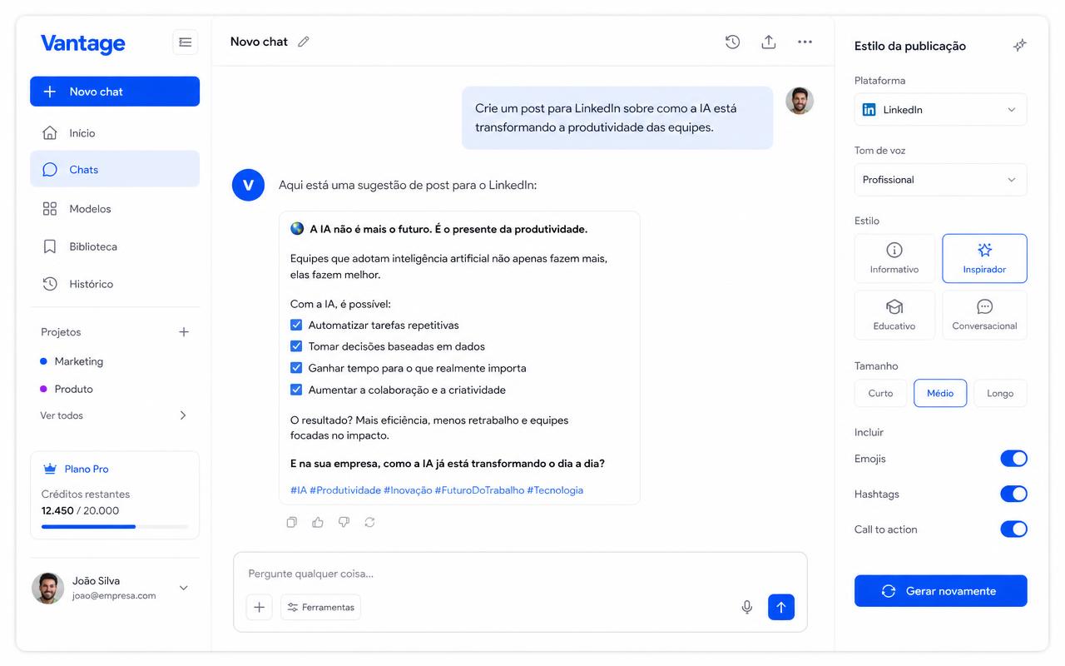Disable the Hashtags toggle
1065x666 pixels.
tap(1013, 494)
